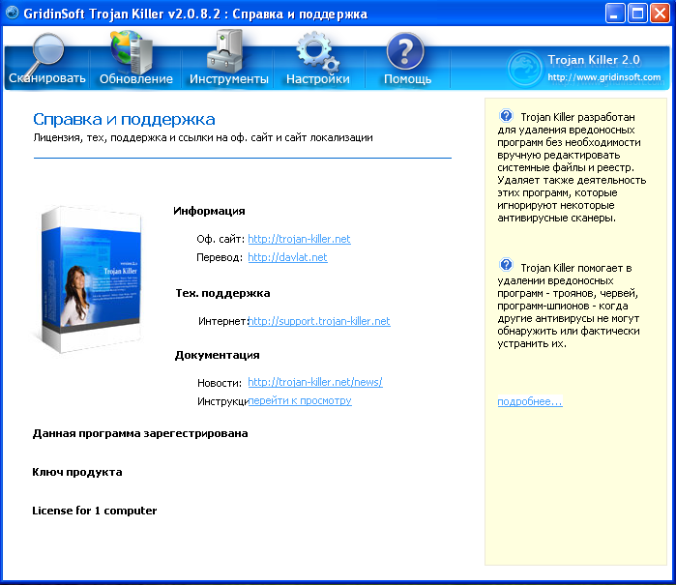676x585 pixels.
Task: Click the Trojan Killer product box image
Action: [x=91, y=279]
